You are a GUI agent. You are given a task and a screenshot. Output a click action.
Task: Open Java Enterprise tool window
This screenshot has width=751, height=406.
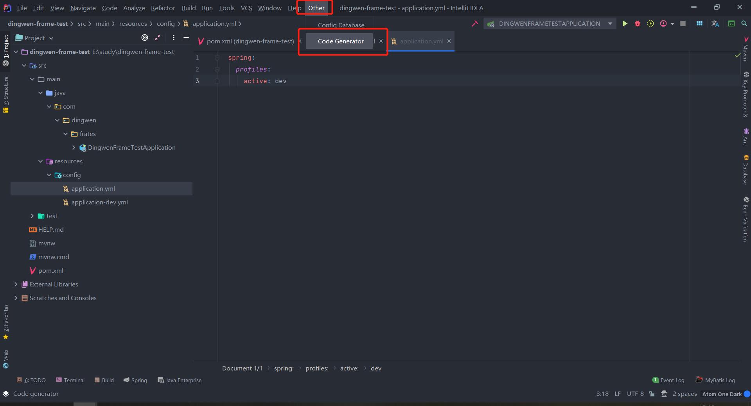(x=180, y=380)
